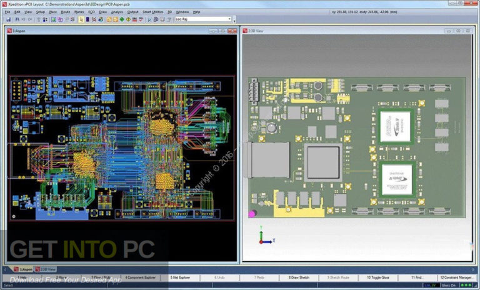Click the 'Gloss On' status bar indicator
This screenshot has height=290, width=480.
[449, 286]
